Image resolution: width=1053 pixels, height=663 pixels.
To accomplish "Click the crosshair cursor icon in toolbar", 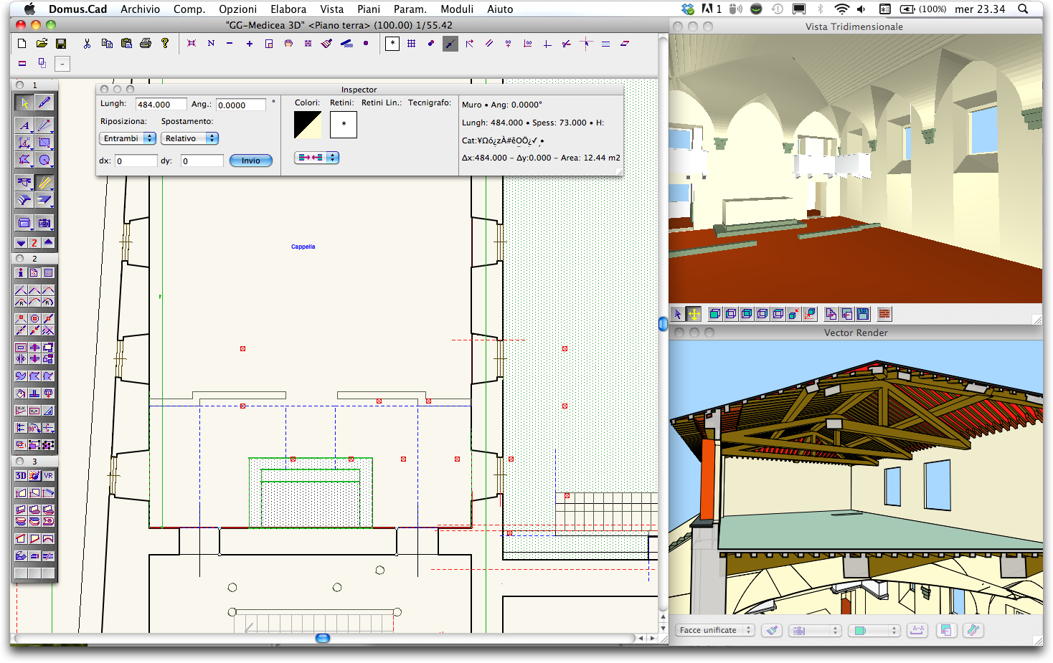I will (586, 44).
